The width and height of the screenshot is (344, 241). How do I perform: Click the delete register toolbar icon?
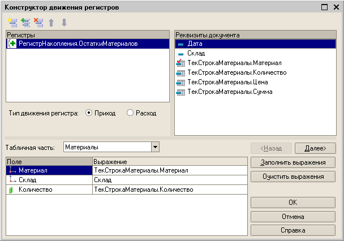38,23
